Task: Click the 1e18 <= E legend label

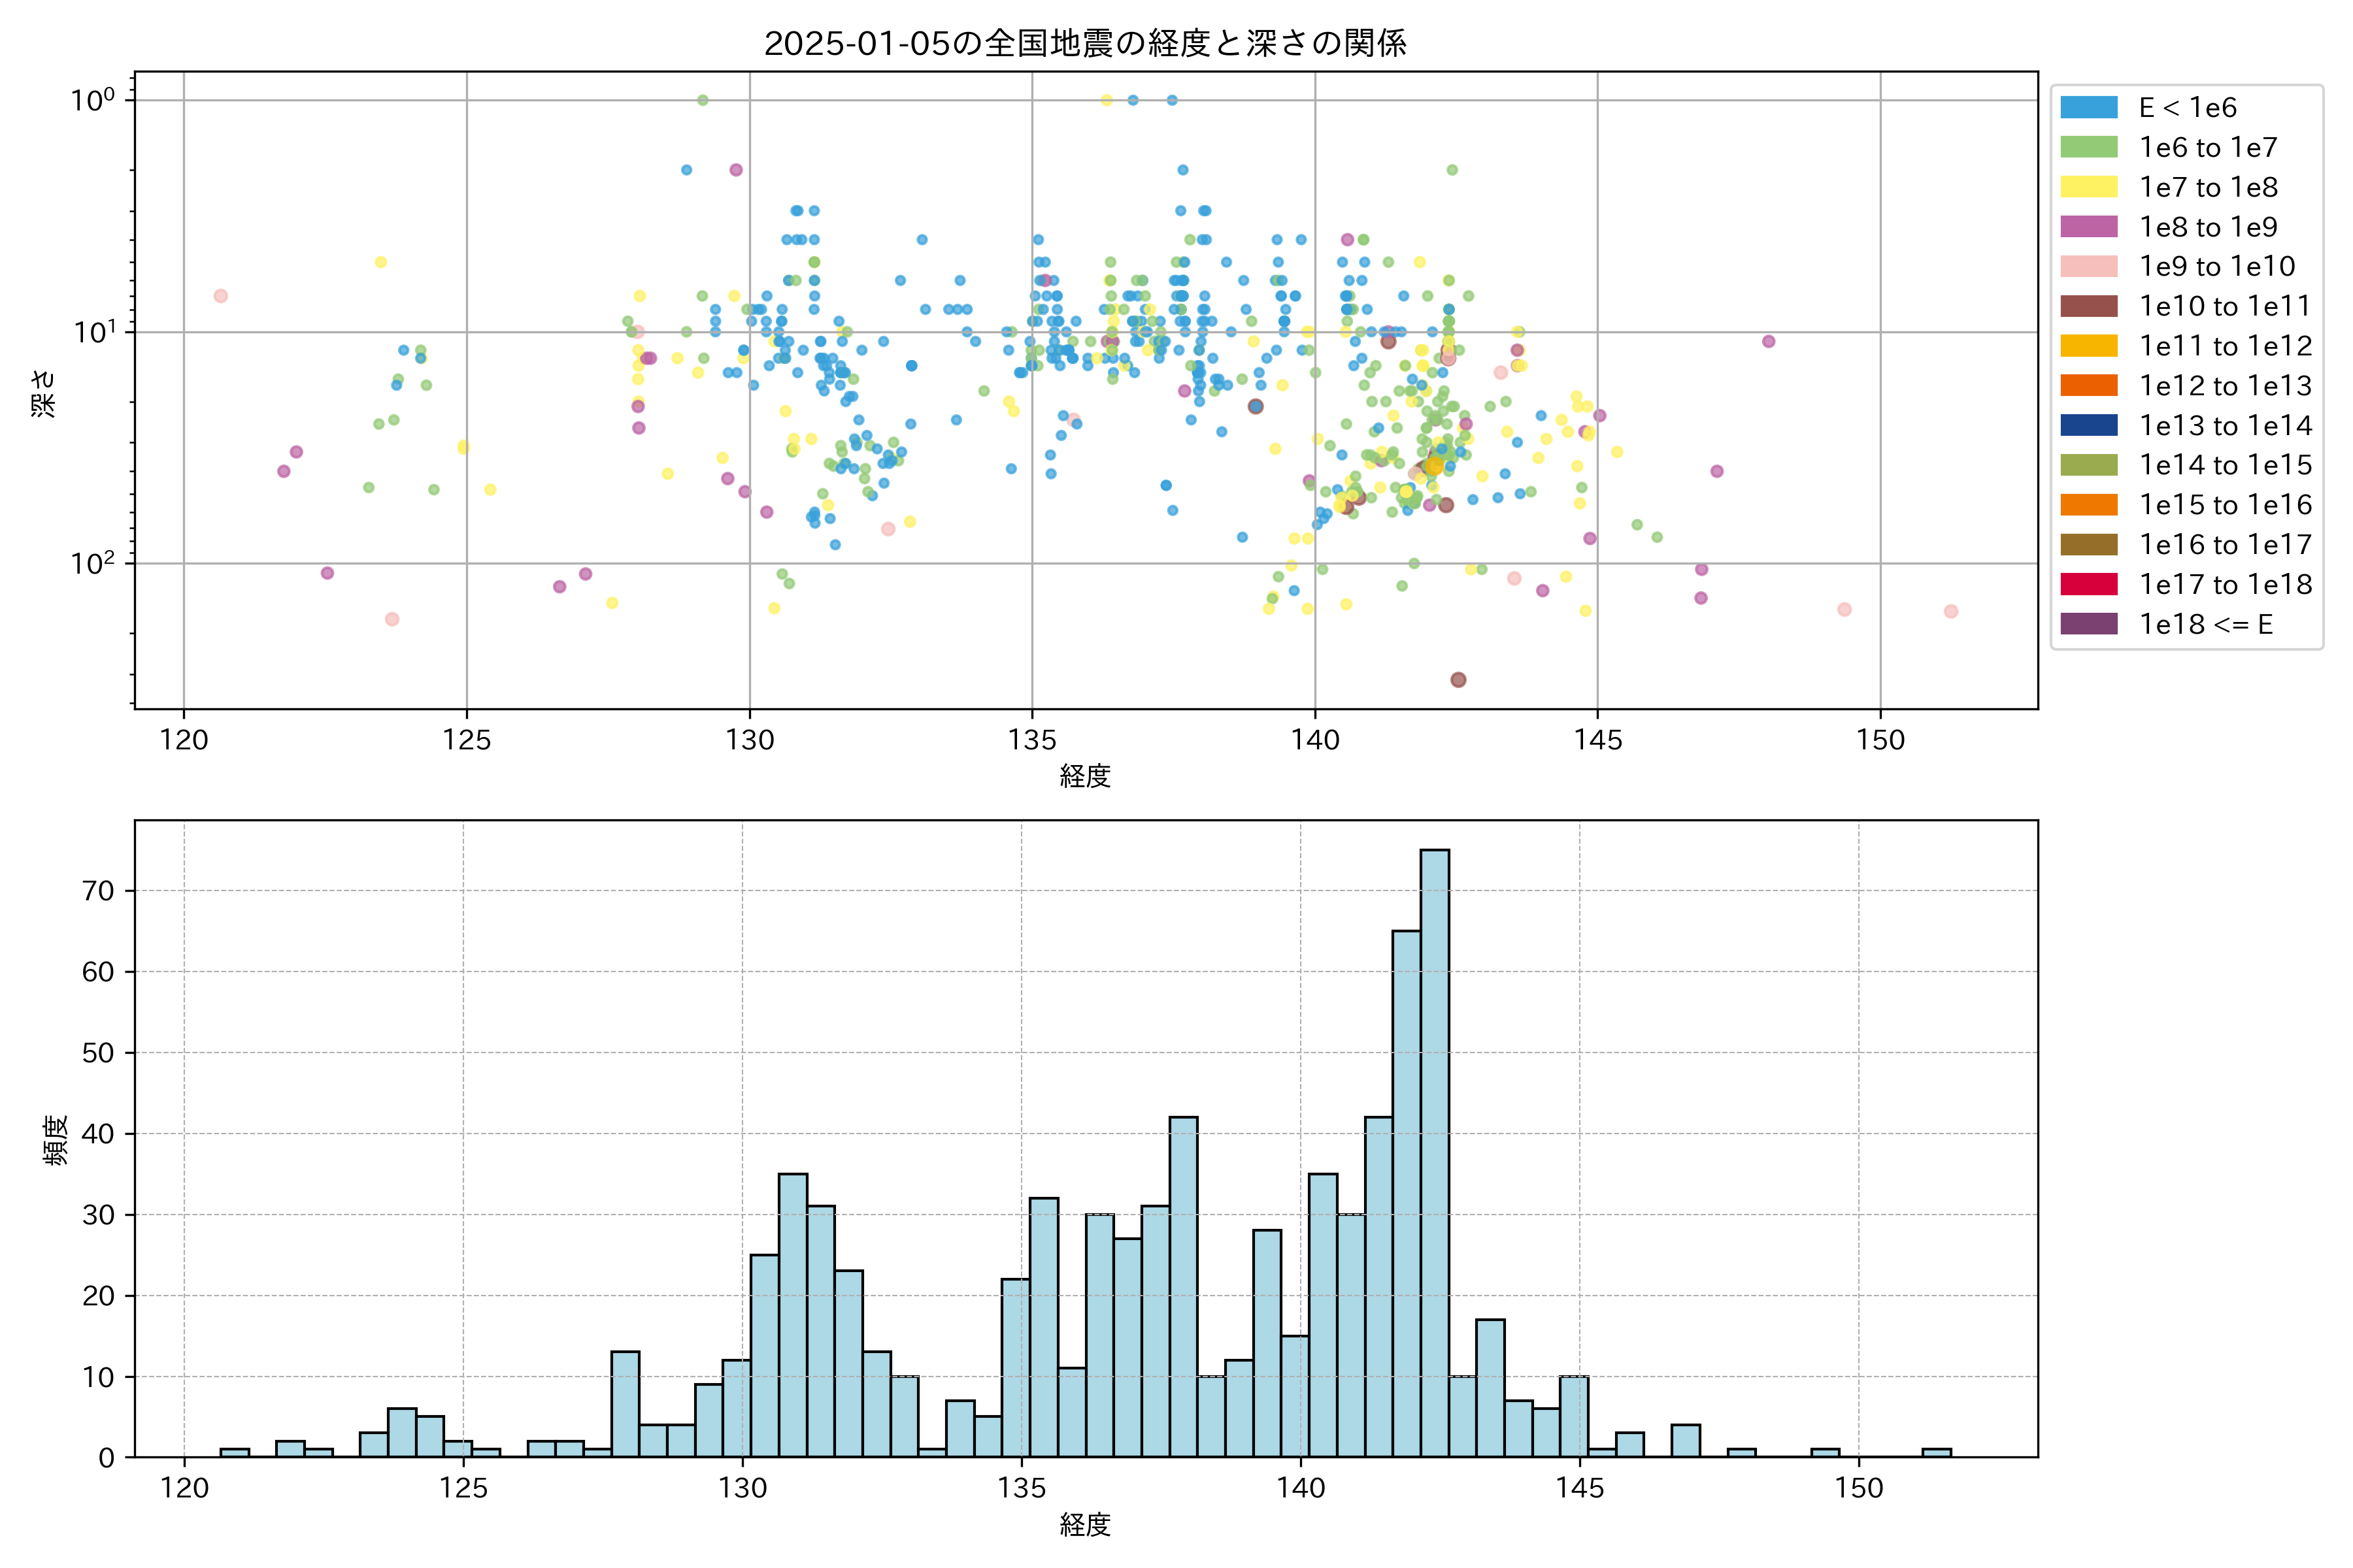Action: (x=2205, y=624)
